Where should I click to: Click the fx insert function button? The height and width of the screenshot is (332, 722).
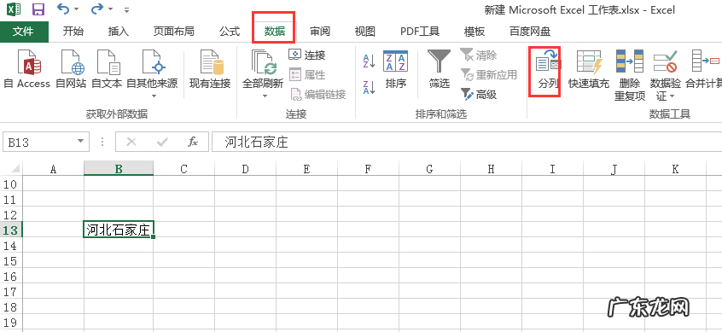(193, 142)
